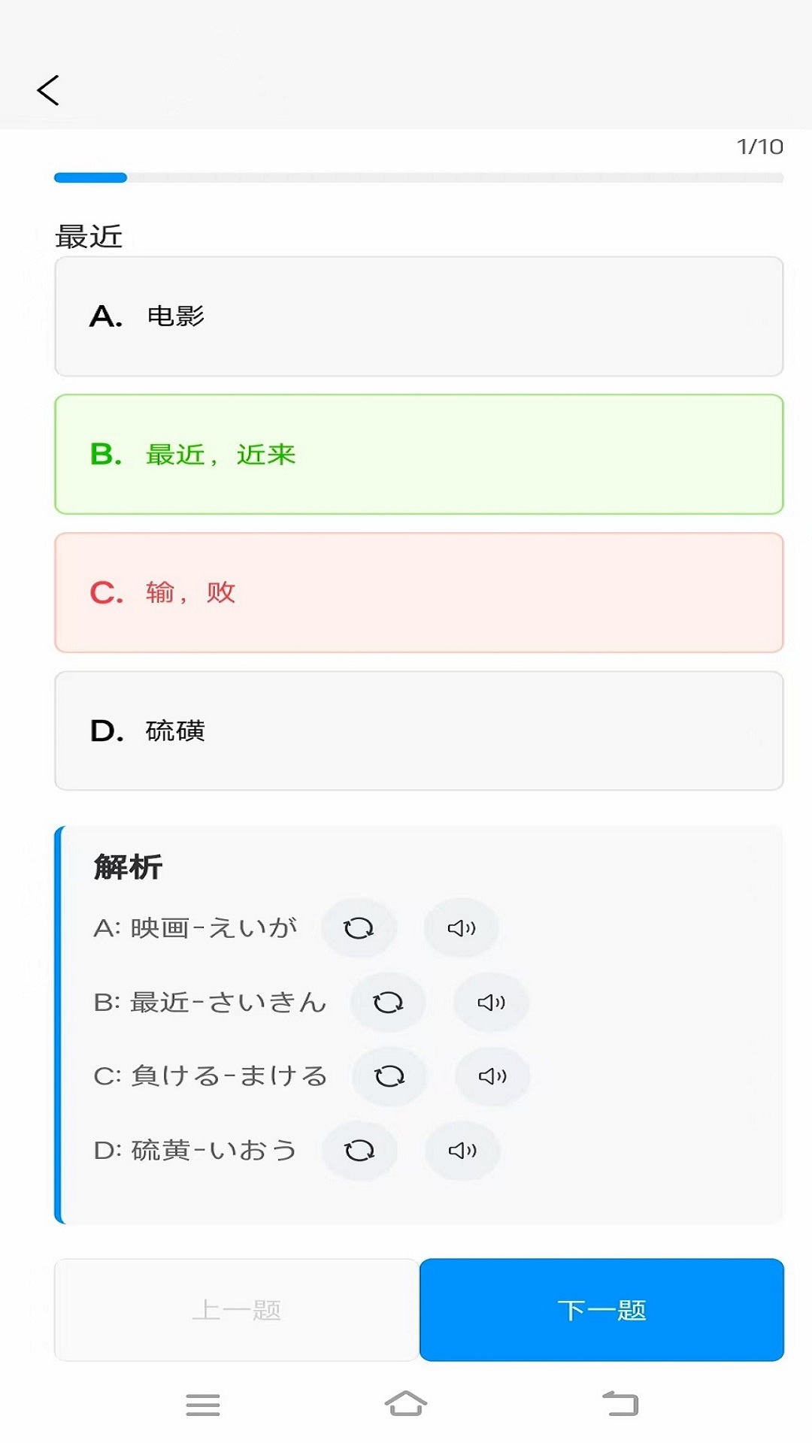The image size is (812, 1443).
Task: Select answer option B 最近，近来
Action: coord(418,453)
